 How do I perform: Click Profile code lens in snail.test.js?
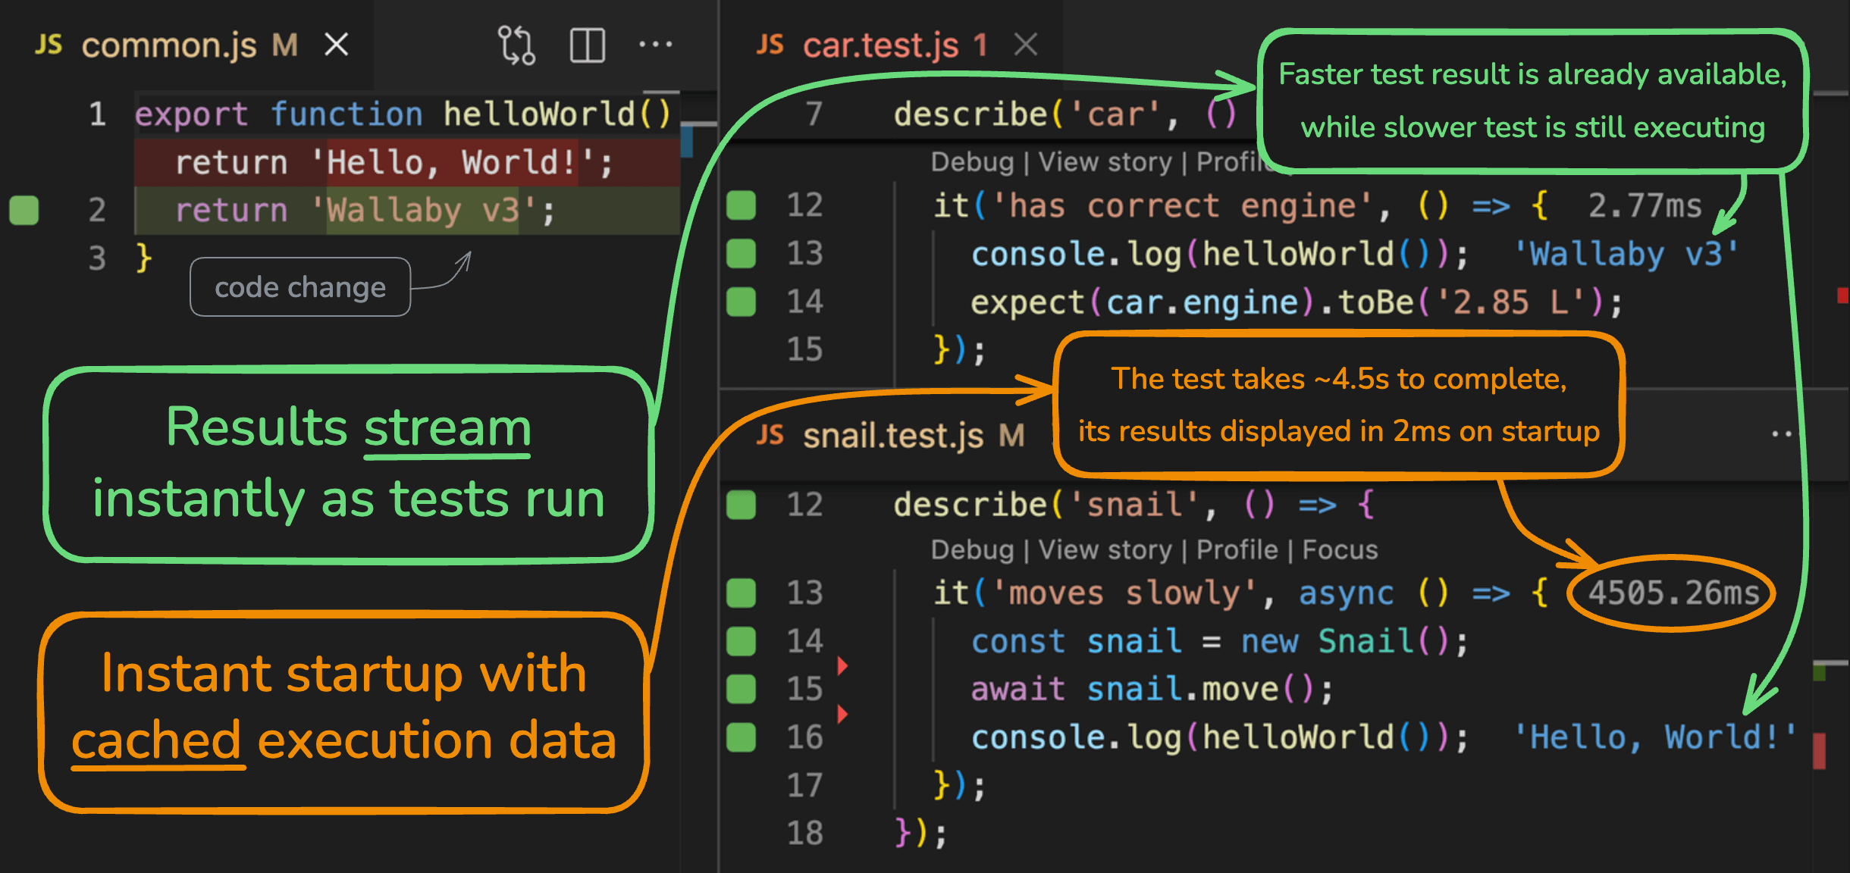pos(1237,549)
